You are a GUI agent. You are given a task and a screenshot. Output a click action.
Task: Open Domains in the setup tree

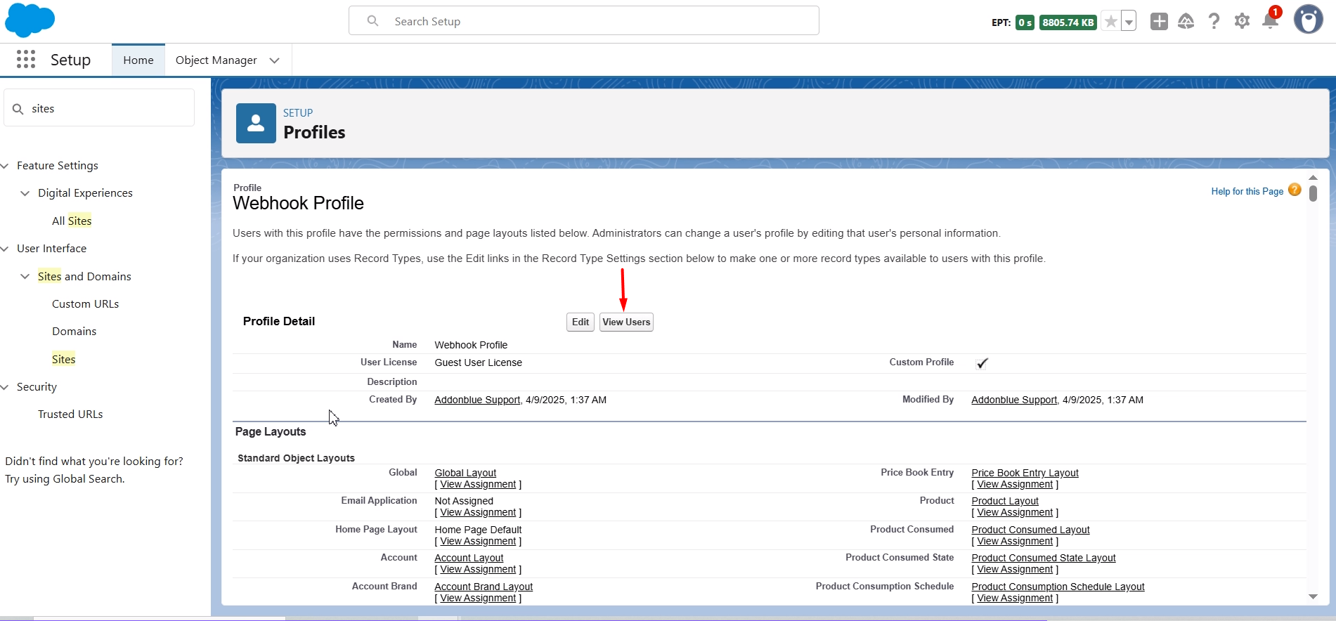click(74, 332)
